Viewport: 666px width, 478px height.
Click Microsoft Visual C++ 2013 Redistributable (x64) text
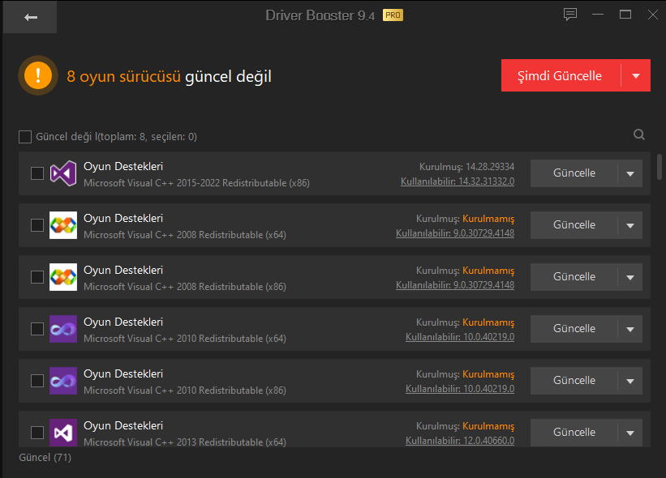tap(185, 442)
